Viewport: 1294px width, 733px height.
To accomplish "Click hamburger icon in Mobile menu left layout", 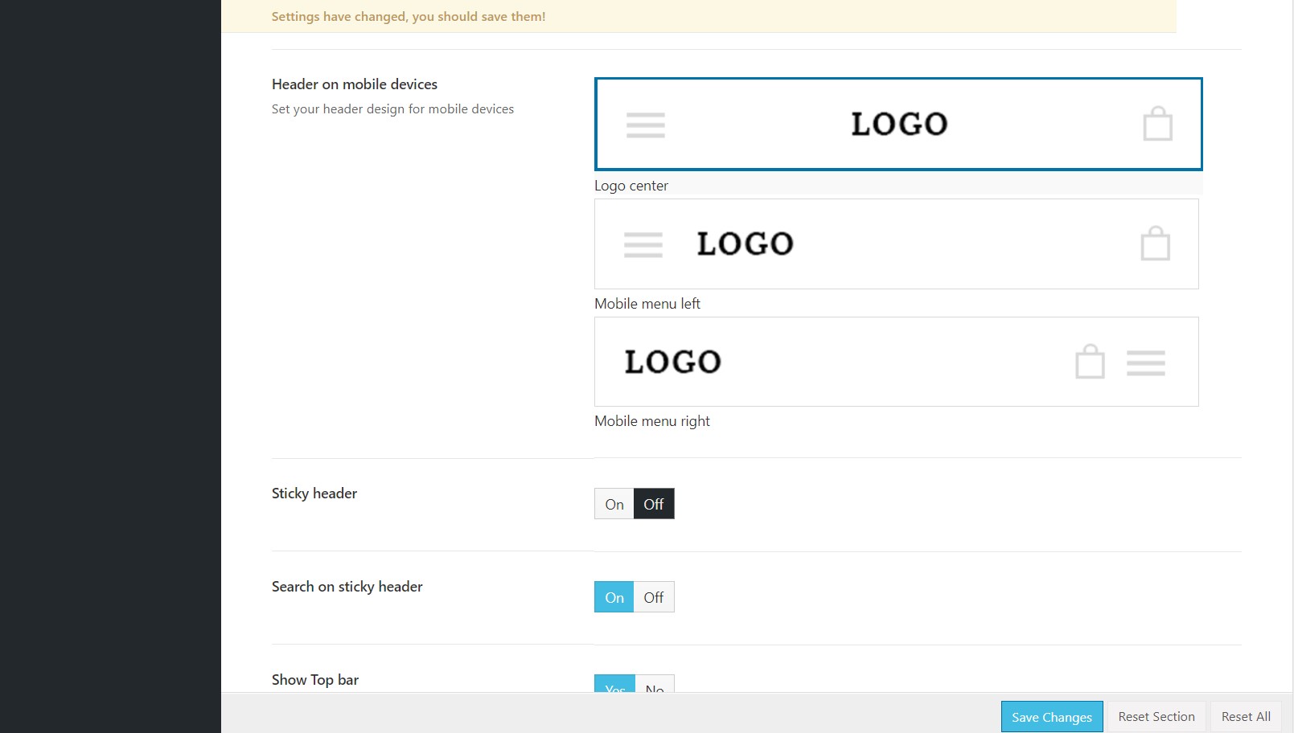I will (x=643, y=244).
